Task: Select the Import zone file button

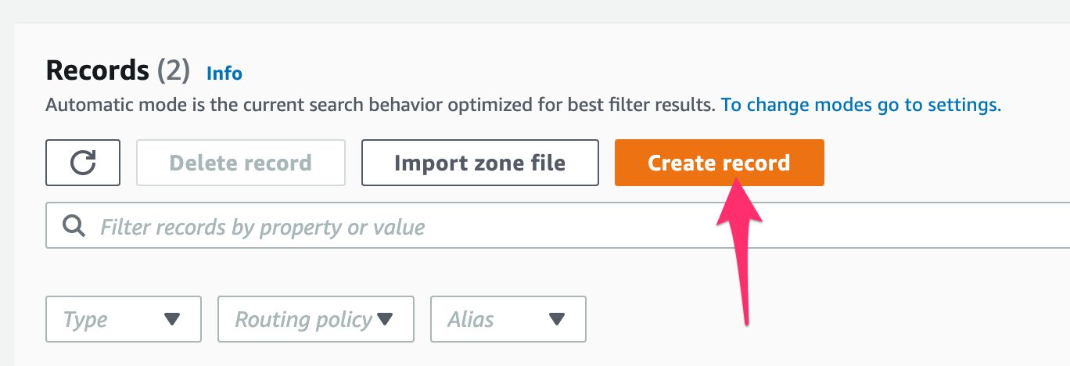Action: tap(479, 163)
